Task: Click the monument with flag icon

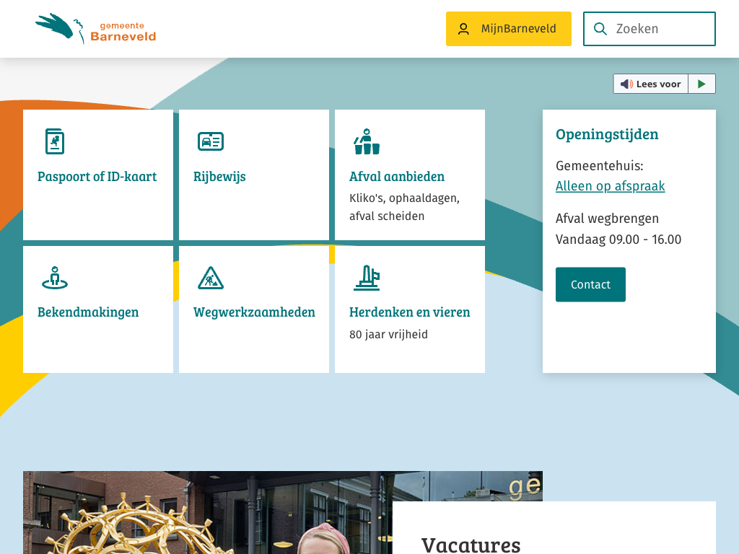Action: point(366,278)
